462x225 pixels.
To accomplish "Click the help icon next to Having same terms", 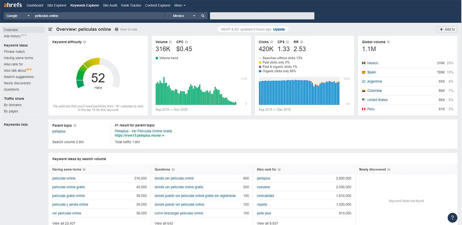I will [x=84, y=169].
